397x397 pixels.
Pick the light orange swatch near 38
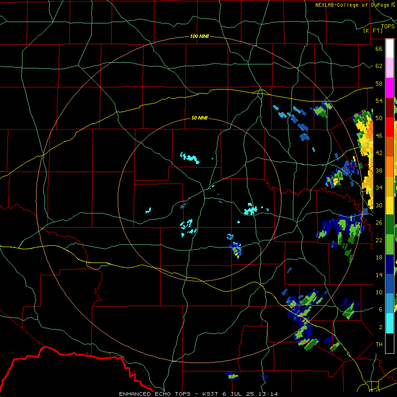click(x=390, y=167)
